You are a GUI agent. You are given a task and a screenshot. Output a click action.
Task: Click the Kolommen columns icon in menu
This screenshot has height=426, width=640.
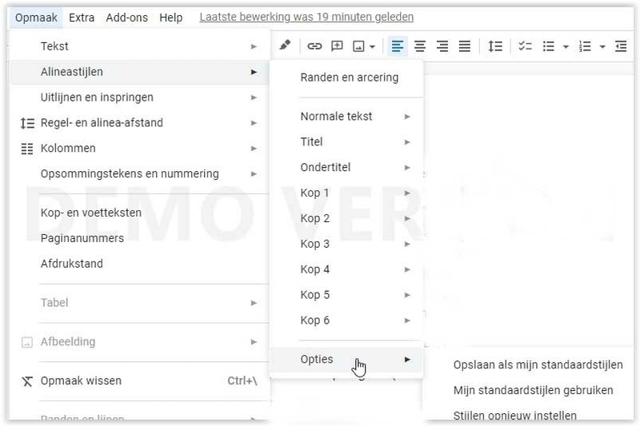pyautogui.click(x=27, y=149)
